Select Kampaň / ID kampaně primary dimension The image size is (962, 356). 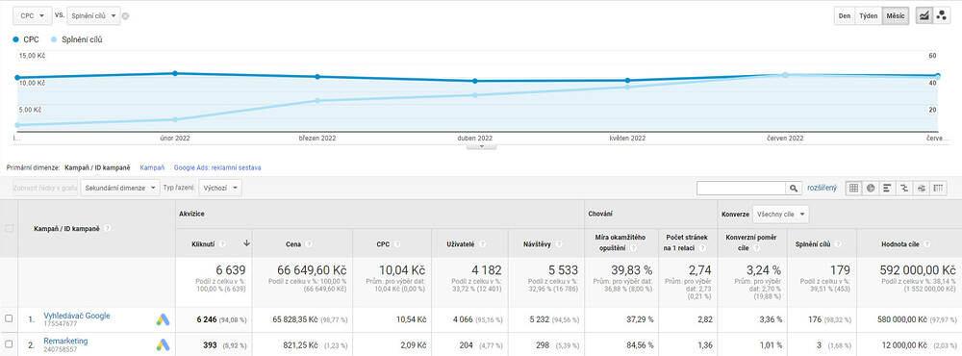point(97,167)
